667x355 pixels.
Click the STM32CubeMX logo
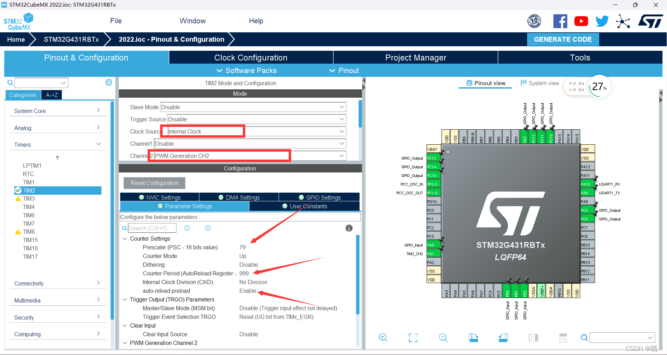[x=19, y=22]
